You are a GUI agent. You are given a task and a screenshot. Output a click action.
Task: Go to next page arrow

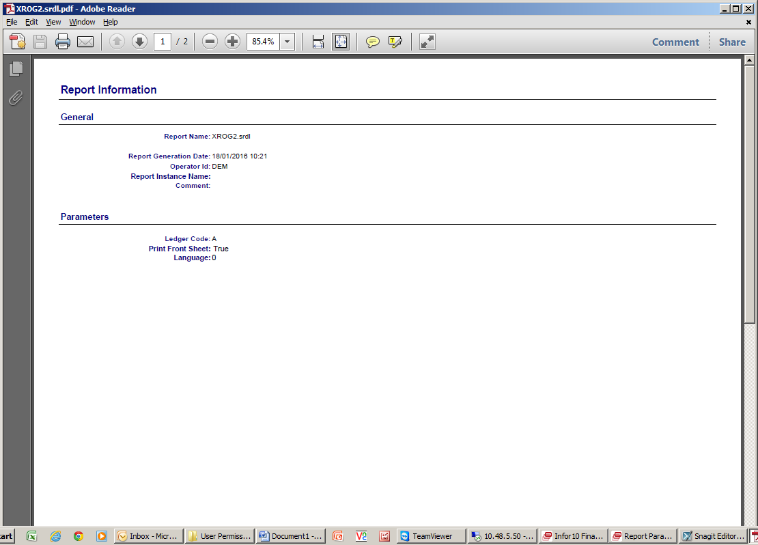pos(140,42)
